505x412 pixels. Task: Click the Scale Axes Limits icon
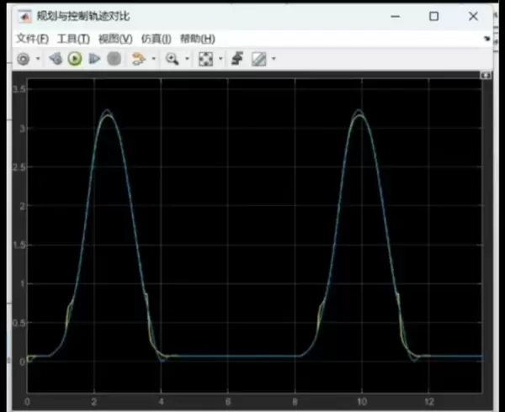click(205, 59)
